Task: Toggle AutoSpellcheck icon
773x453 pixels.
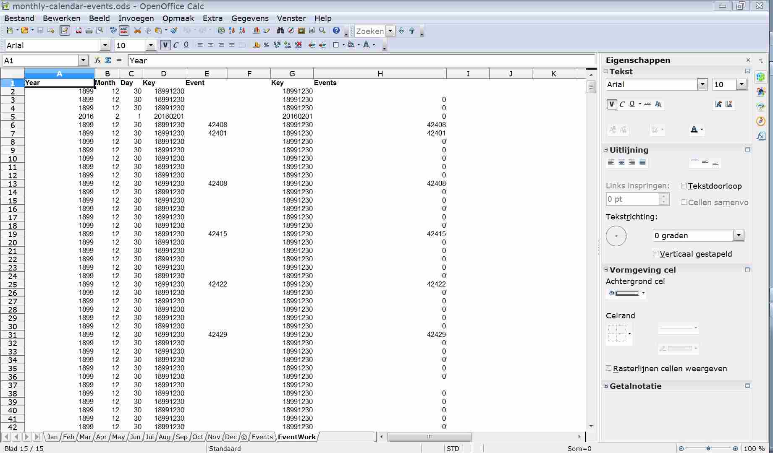Action: (x=124, y=31)
